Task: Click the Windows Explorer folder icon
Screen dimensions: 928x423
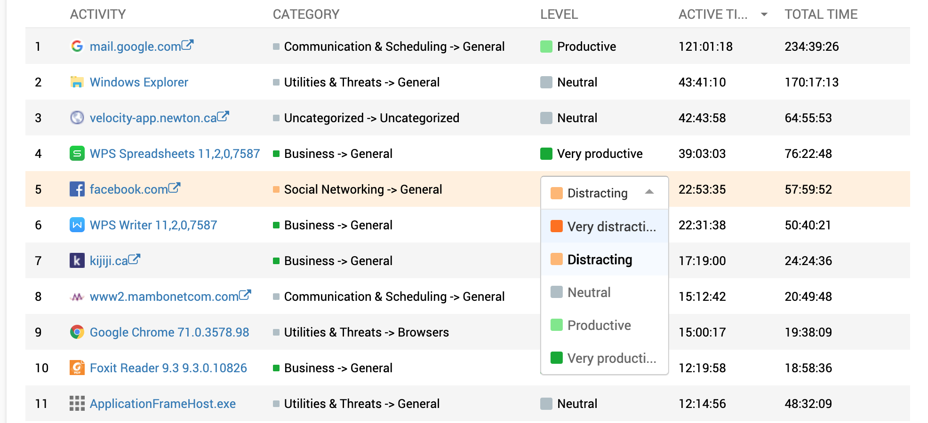Action: coord(77,82)
